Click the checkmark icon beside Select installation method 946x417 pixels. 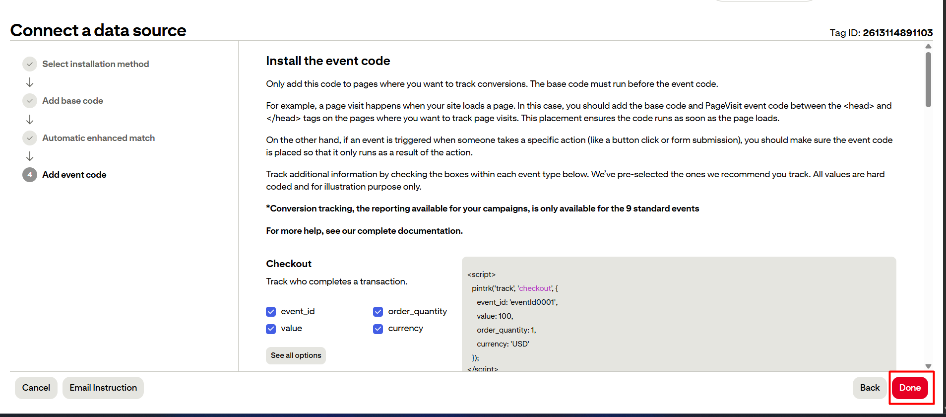pyautogui.click(x=30, y=64)
